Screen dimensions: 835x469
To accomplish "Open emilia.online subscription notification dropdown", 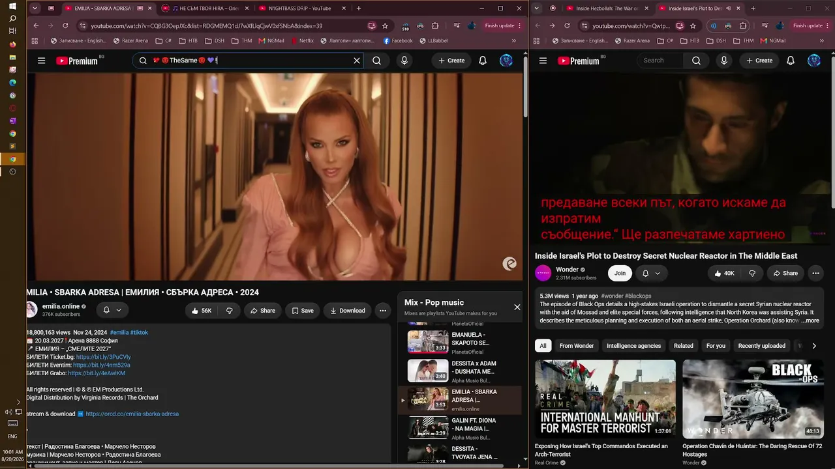I will 112,310.
